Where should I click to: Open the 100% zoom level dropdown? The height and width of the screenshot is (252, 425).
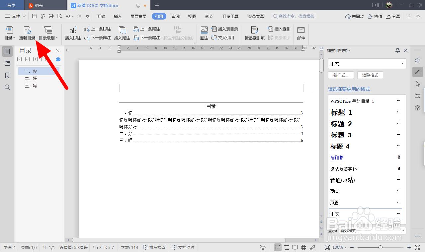340,247
